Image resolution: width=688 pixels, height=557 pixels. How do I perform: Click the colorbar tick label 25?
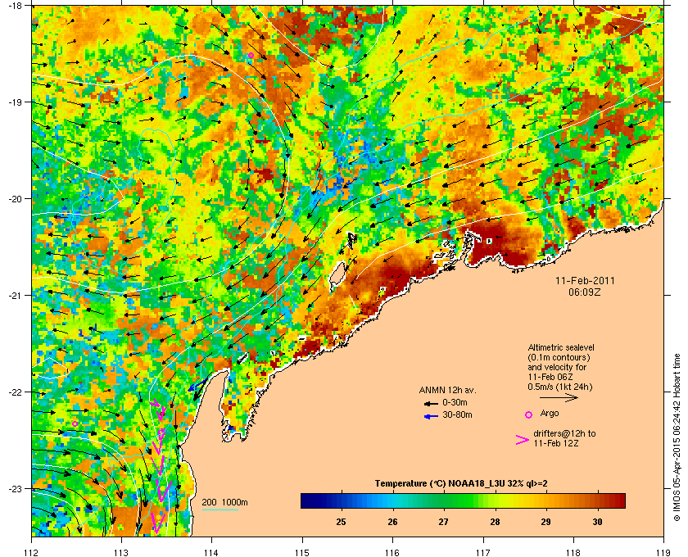[x=341, y=522]
